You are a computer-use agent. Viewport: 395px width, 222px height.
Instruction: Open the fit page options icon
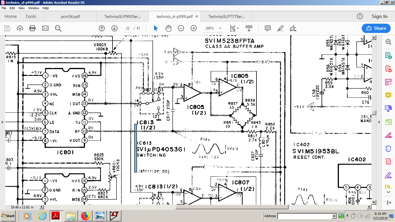[x=234, y=28]
